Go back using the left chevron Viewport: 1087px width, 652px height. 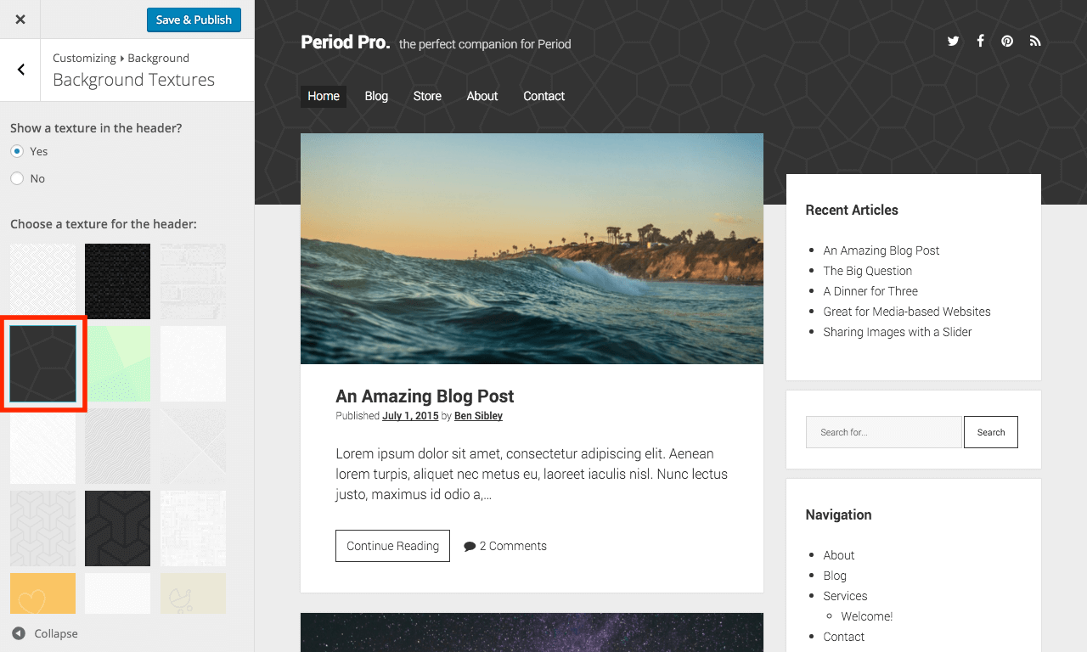[21, 70]
